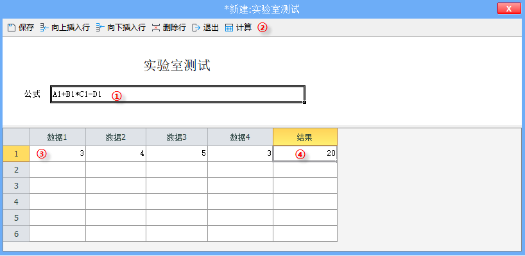Viewport: 525px width, 256px height.
Task: Click row 1 数据4 cell, value 3
Action: click(241, 153)
